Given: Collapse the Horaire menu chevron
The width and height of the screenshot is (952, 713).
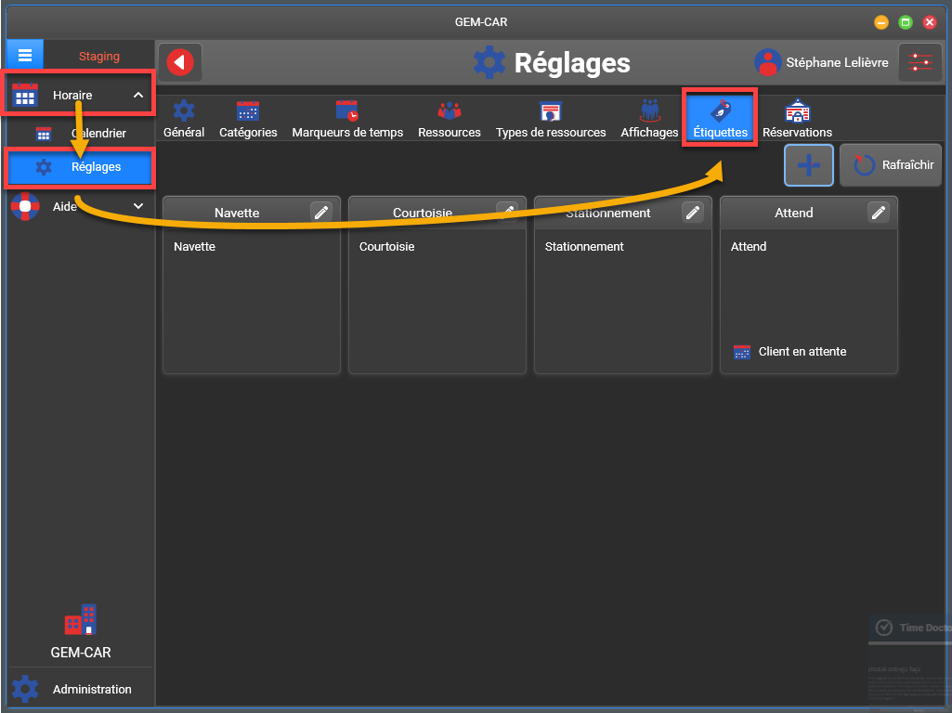Looking at the screenshot, I should pos(138,95).
